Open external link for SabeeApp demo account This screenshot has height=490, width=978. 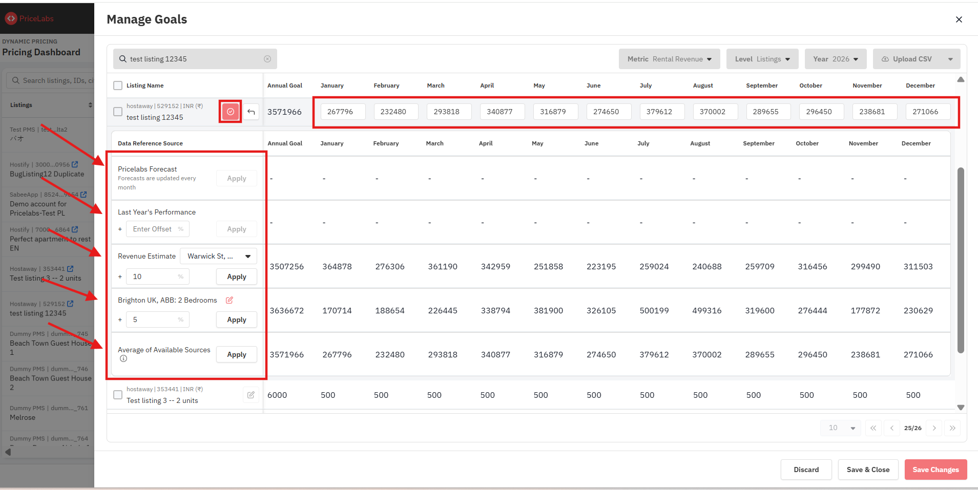point(84,195)
